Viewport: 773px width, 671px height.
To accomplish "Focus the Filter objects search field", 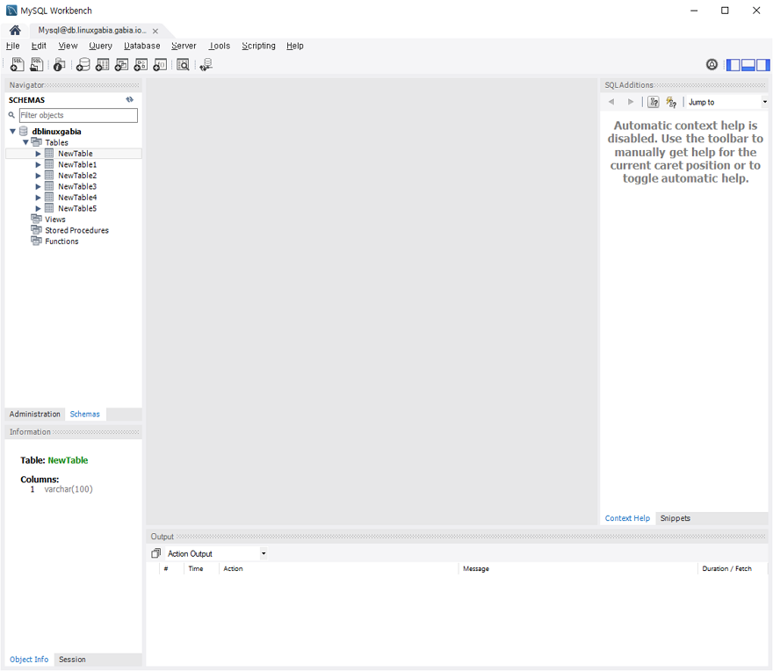I will pyautogui.click(x=78, y=115).
